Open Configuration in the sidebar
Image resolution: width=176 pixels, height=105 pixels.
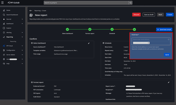(11, 50)
